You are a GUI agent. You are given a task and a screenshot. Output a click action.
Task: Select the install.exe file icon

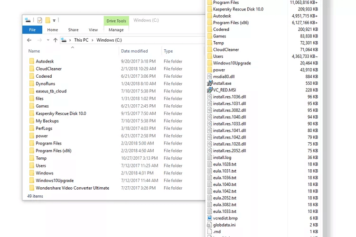(209, 83)
